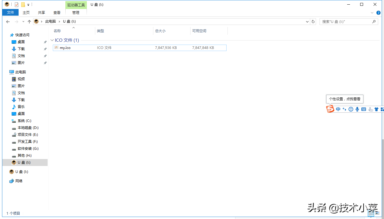384x219 pixels.
Task: Refresh the current folder view
Action: point(313,22)
